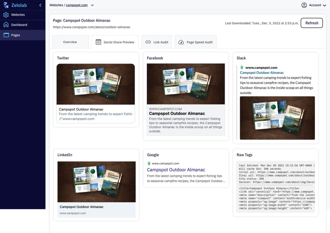Click the link icon in Twitter card
Screen dimensions: 330x233
[60, 119]
